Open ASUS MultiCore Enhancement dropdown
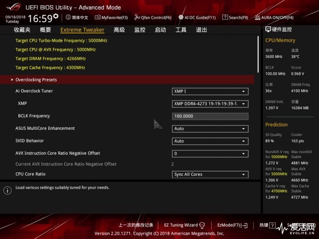This screenshot has width=319, height=239. click(210, 128)
